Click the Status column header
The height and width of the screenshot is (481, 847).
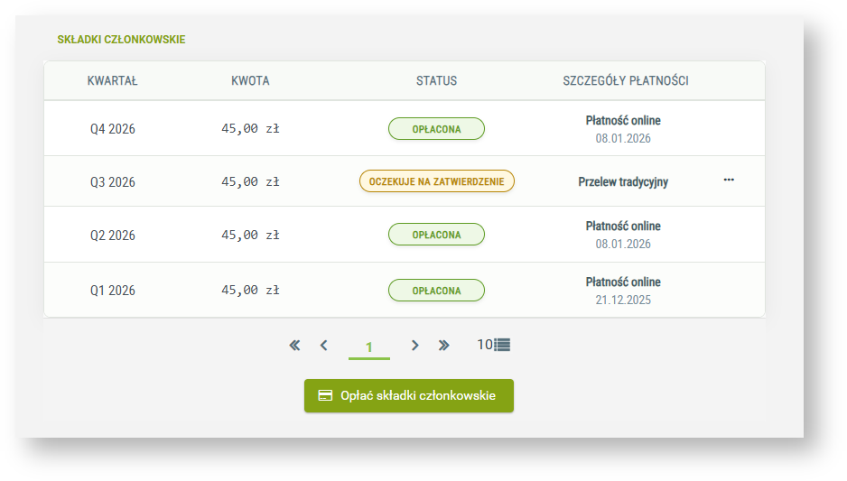pos(436,80)
